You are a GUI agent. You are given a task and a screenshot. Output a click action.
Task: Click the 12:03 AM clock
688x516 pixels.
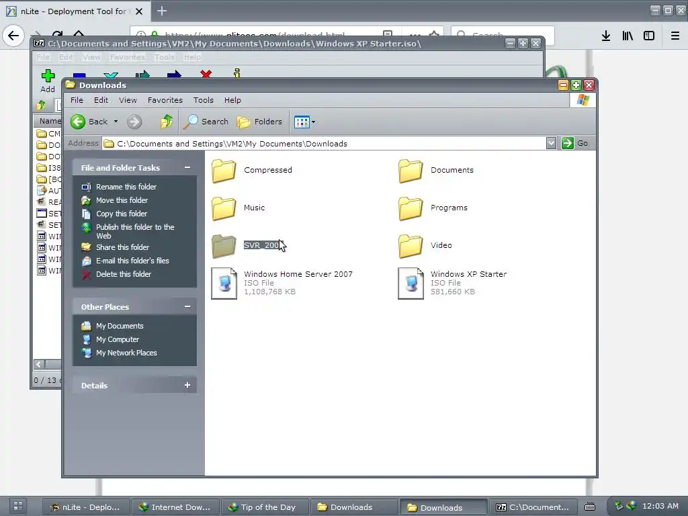[x=660, y=506]
